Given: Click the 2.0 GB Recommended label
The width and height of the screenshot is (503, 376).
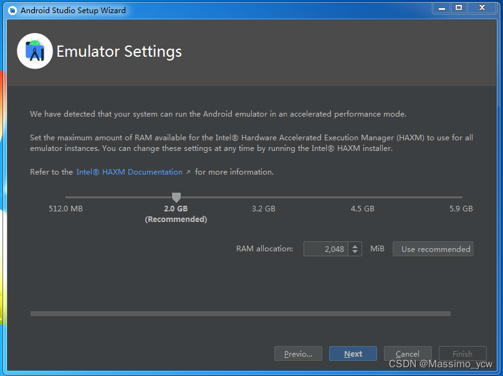Looking at the screenshot, I should tap(176, 214).
